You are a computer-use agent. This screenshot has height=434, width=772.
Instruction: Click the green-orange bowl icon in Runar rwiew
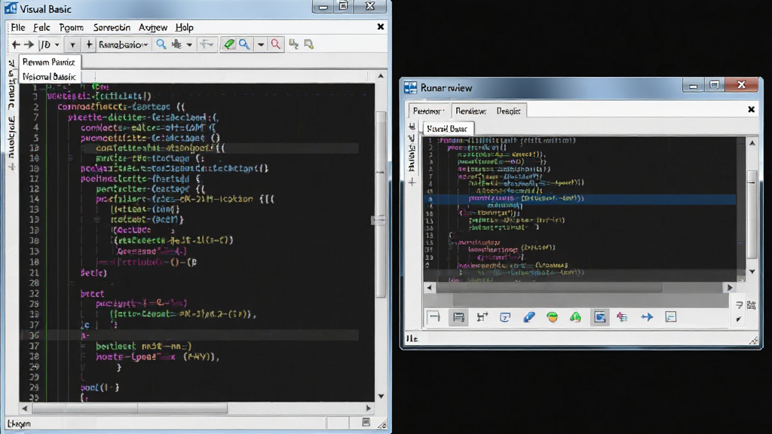click(x=553, y=317)
